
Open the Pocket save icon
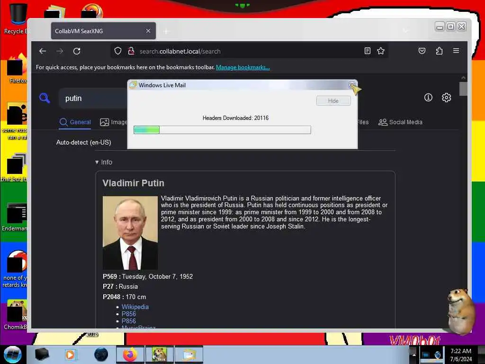(x=422, y=51)
